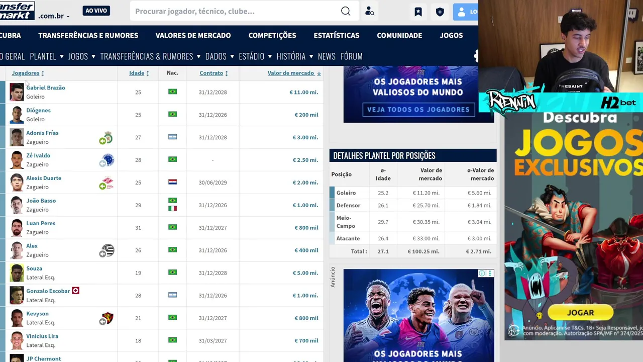This screenshot has height=362, width=643.
Task: Click Alexis Duarte's Paraguay flag
Action: click(x=172, y=182)
